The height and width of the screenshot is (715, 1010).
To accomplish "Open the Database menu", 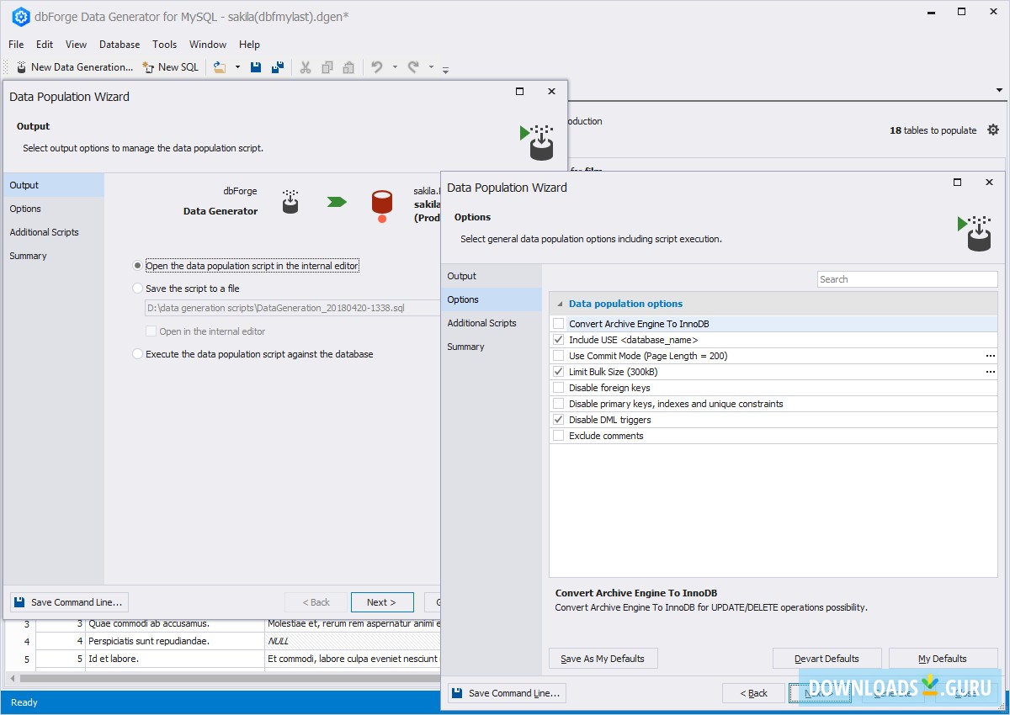I will (x=120, y=45).
